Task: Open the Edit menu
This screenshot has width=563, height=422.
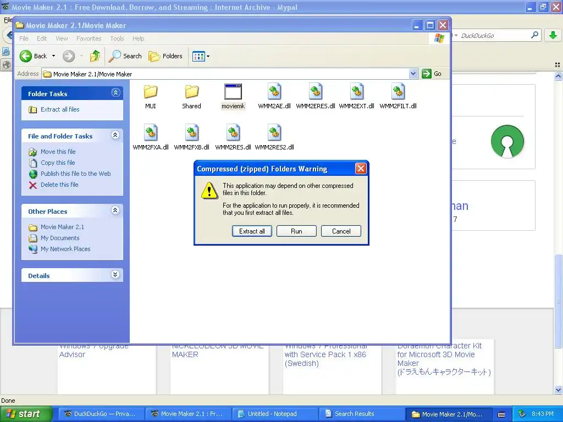Action: coord(42,38)
